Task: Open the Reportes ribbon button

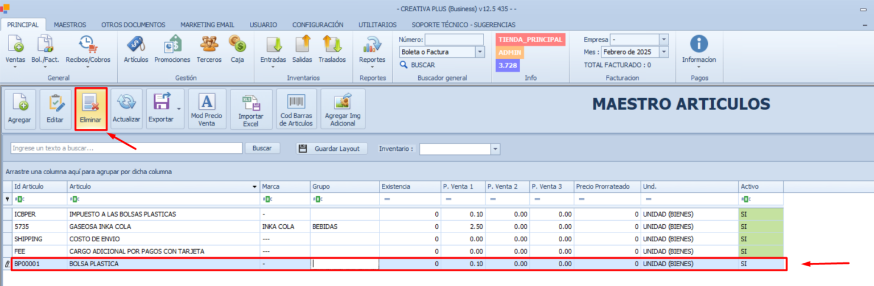Action: pos(372,51)
